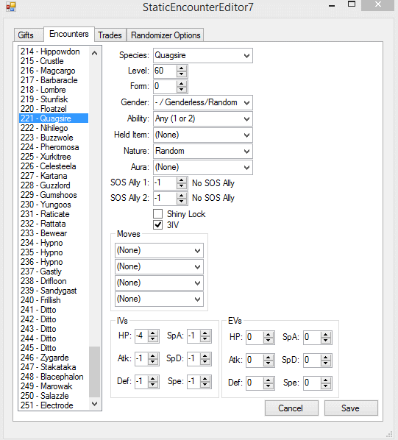
Task: Increase the HP EV with up arrow
Action: click(269, 335)
